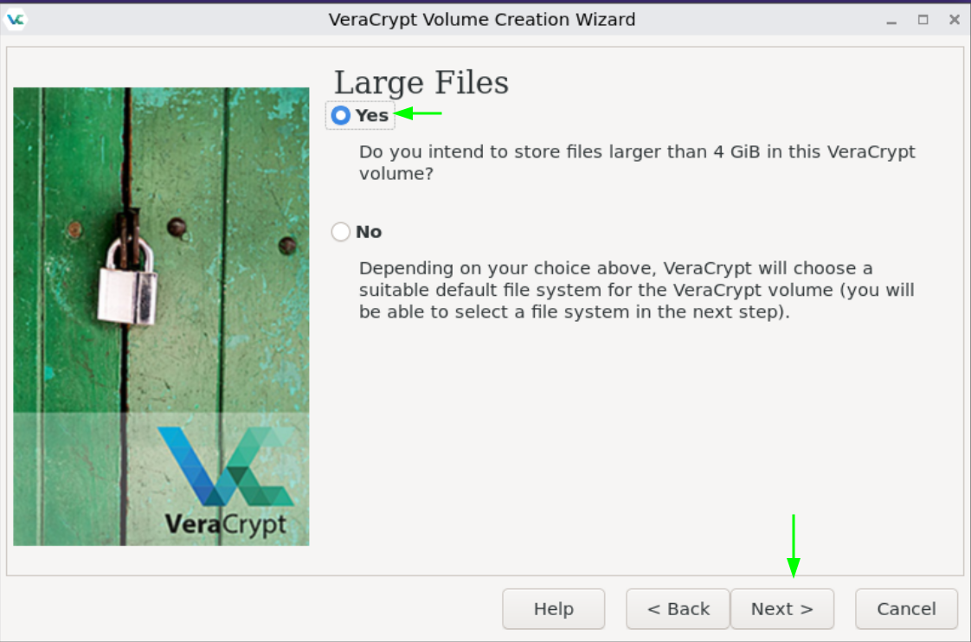Click the 'larger than 4 GiB' question text
This screenshot has height=642, width=971.
(x=637, y=162)
